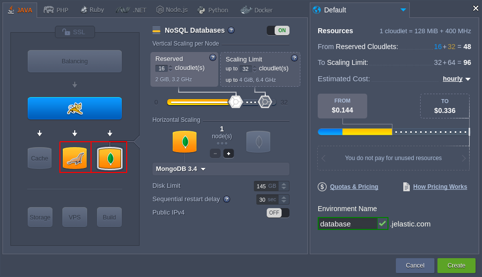
Task: Edit the Environment Name field
Action: point(347,224)
